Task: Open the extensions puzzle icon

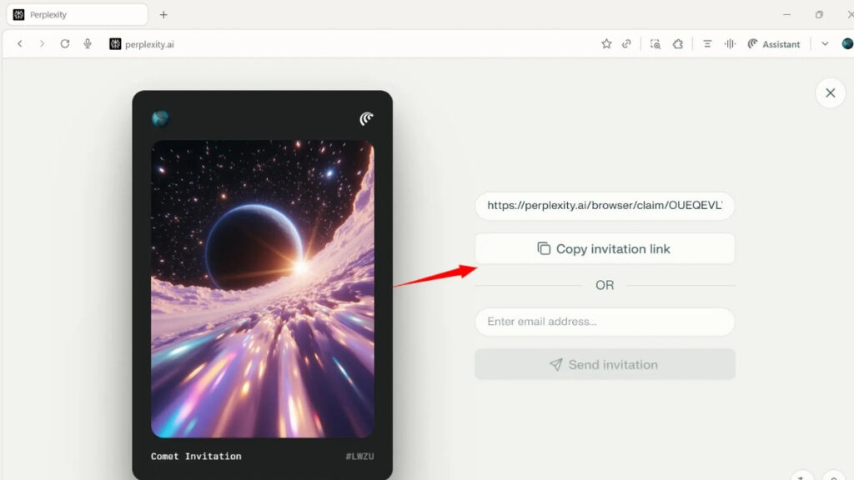Action: pyautogui.click(x=678, y=44)
